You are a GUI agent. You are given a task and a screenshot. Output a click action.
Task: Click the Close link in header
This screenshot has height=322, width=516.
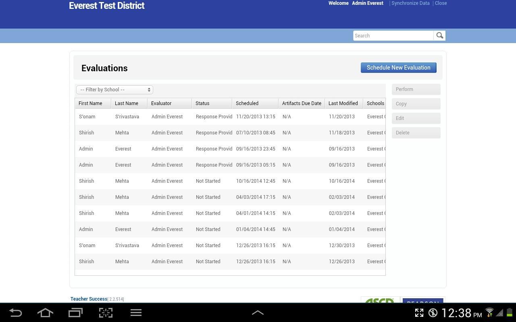point(441,3)
